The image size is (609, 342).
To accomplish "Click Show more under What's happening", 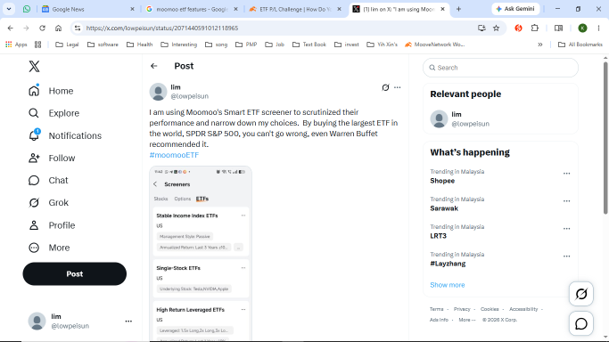I will tap(447, 285).
